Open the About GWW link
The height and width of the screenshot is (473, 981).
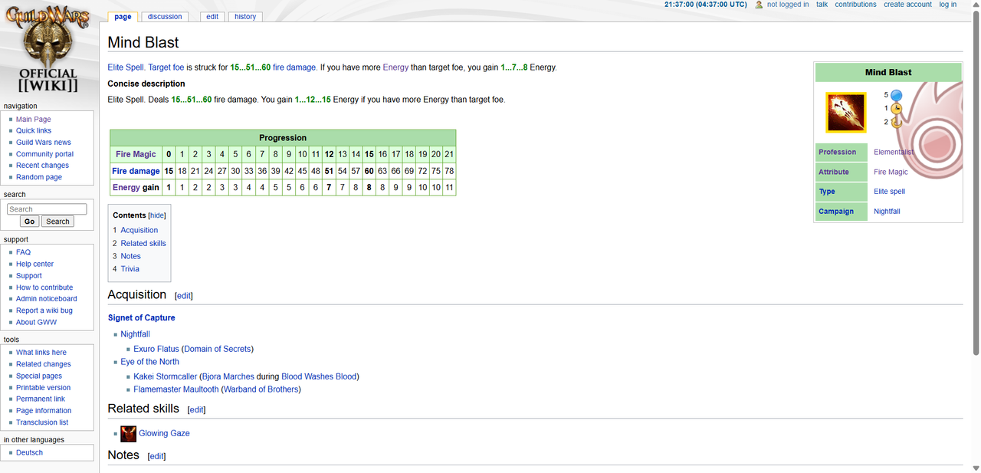36,322
